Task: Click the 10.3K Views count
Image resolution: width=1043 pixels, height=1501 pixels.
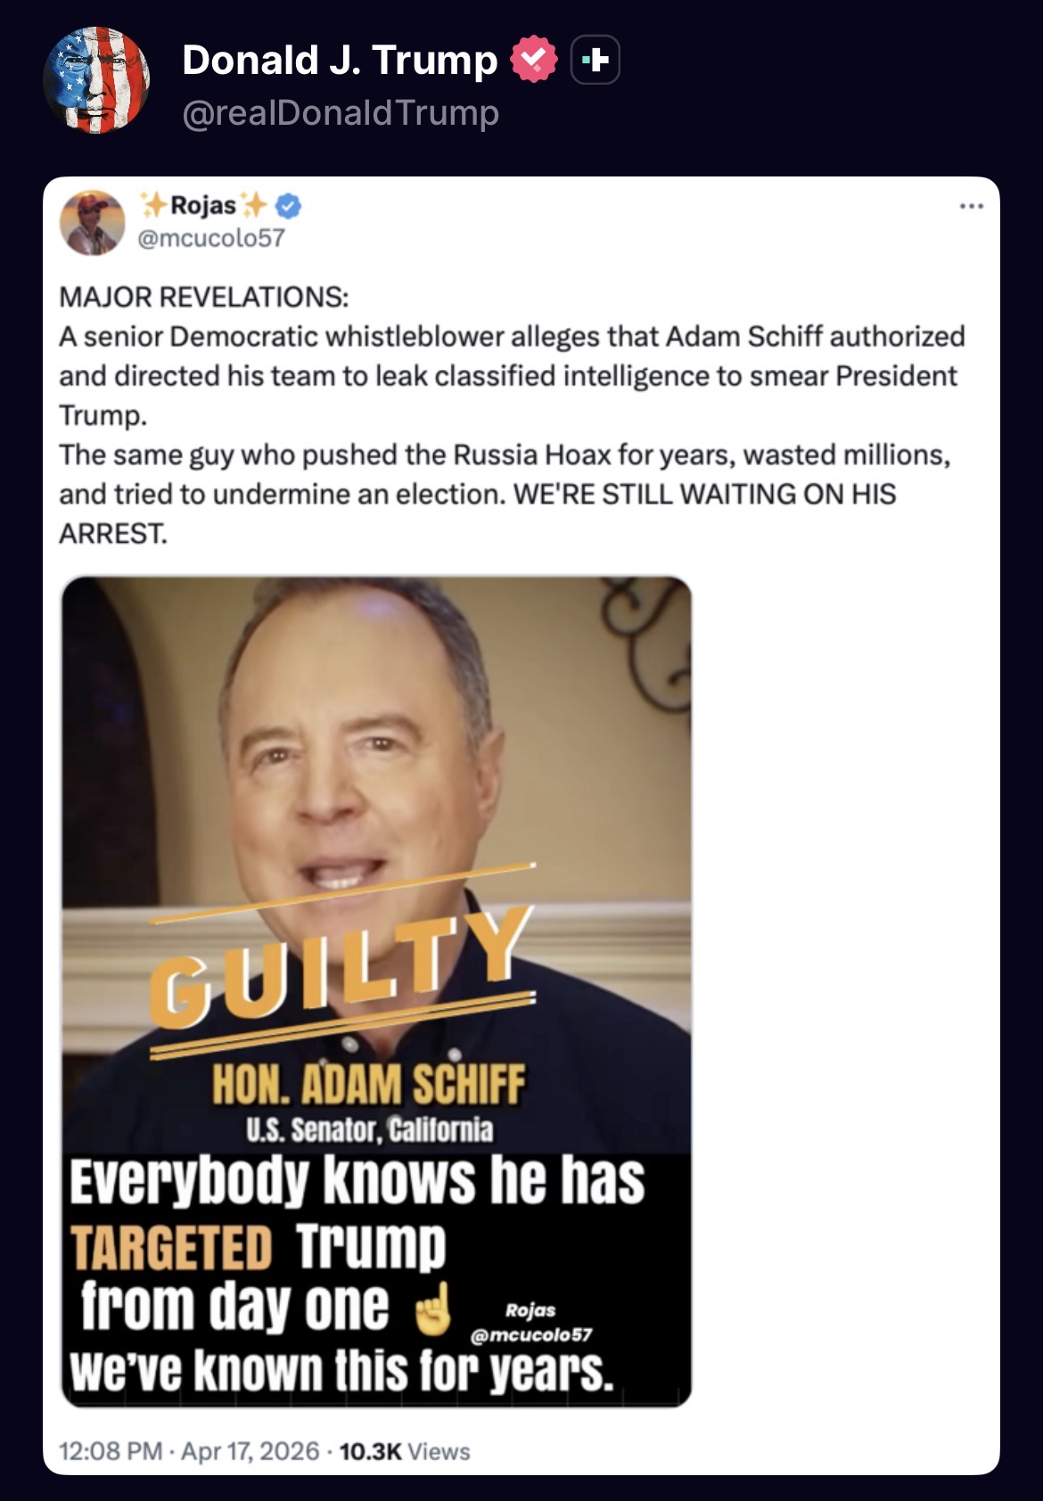Action: (x=405, y=1451)
